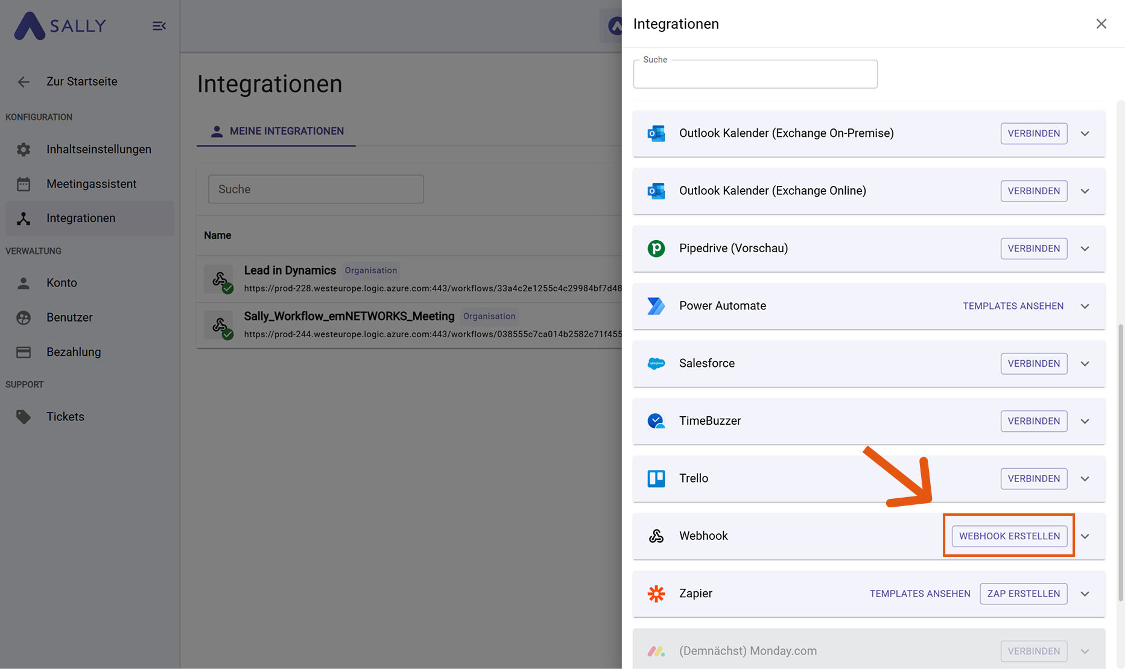Viewport: 1125px width, 669px height.
Task: Click the Outlook Exchange On-Premise icon
Action: 656,133
